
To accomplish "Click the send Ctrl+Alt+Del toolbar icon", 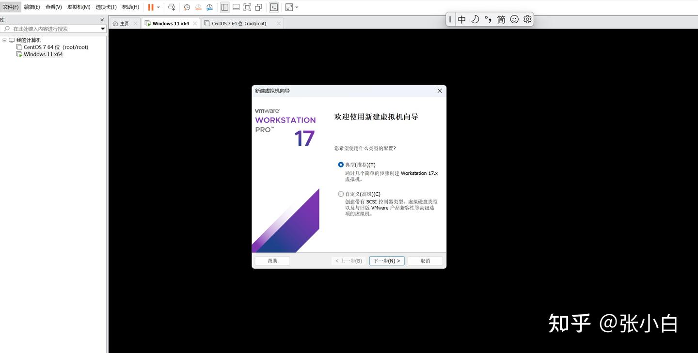I will (x=172, y=7).
